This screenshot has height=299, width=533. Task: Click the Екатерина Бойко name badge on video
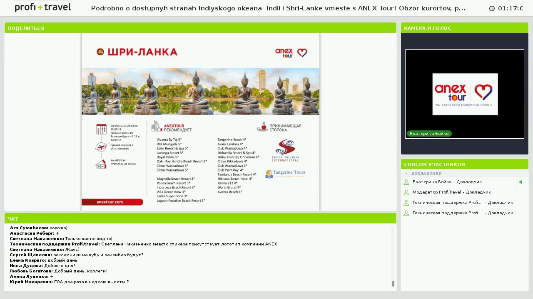429,134
